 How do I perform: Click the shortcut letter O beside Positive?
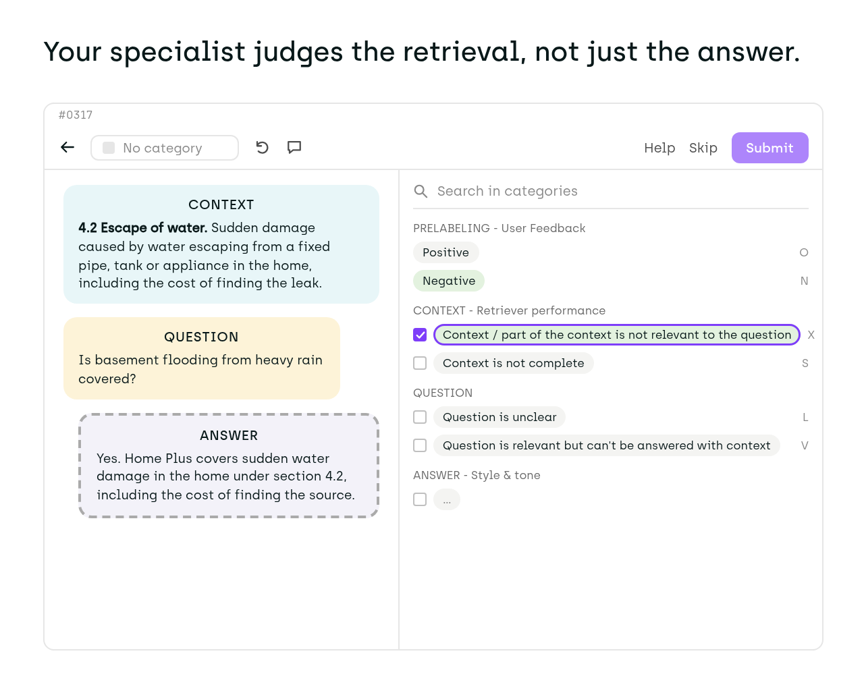(x=804, y=252)
